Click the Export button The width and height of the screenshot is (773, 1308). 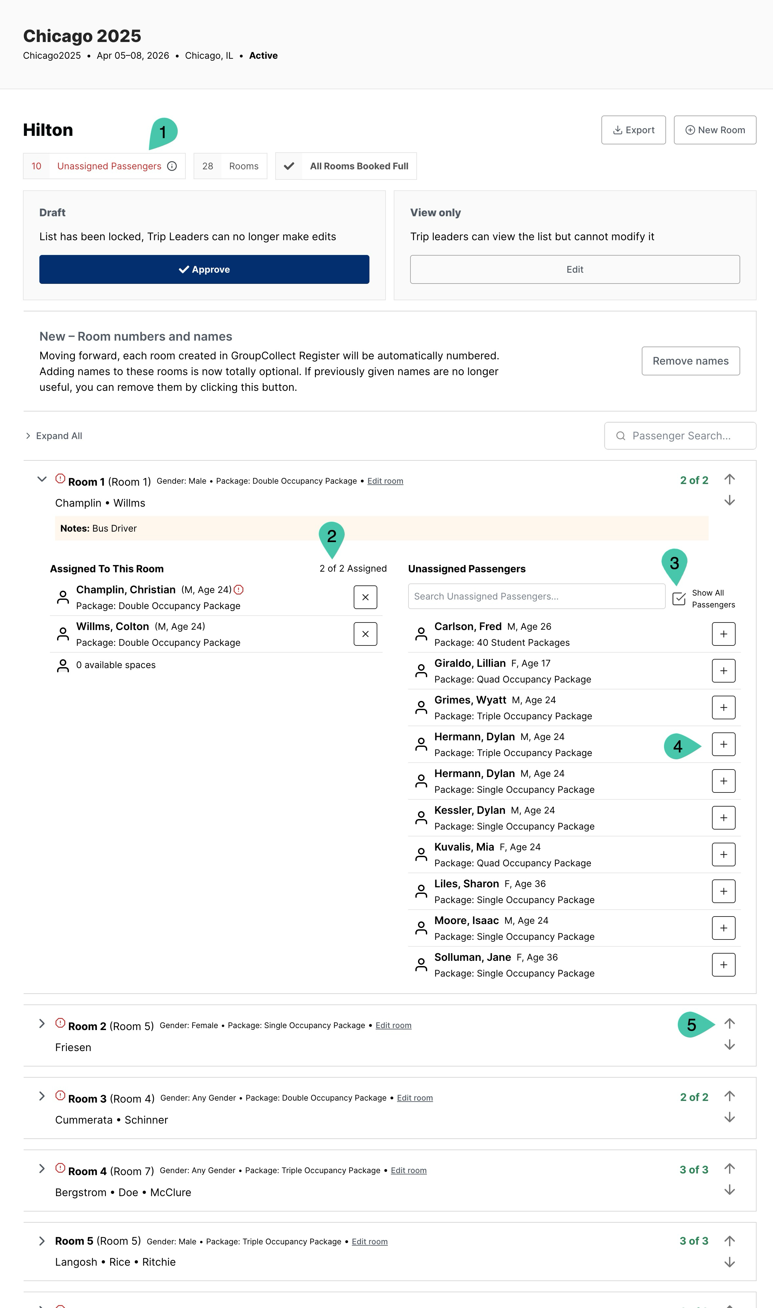pyautogui.click(x=633, y=130)
